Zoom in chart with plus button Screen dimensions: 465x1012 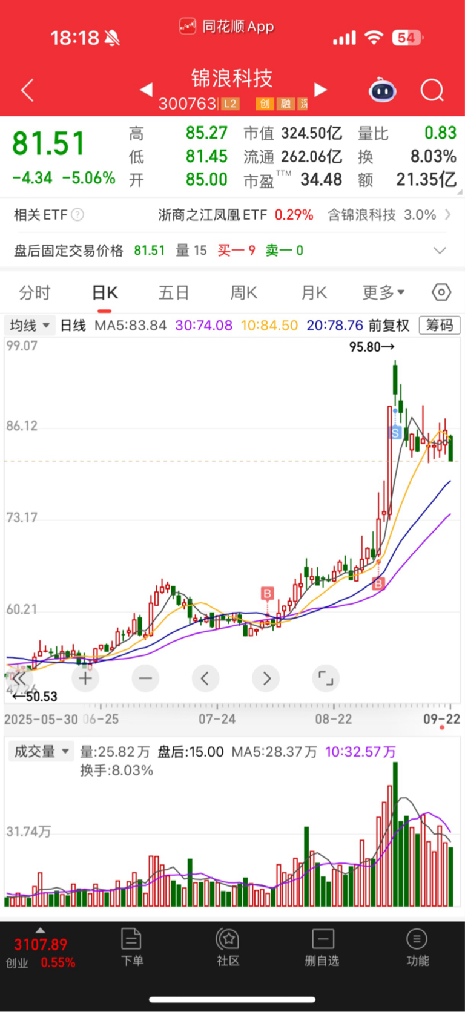85,678
